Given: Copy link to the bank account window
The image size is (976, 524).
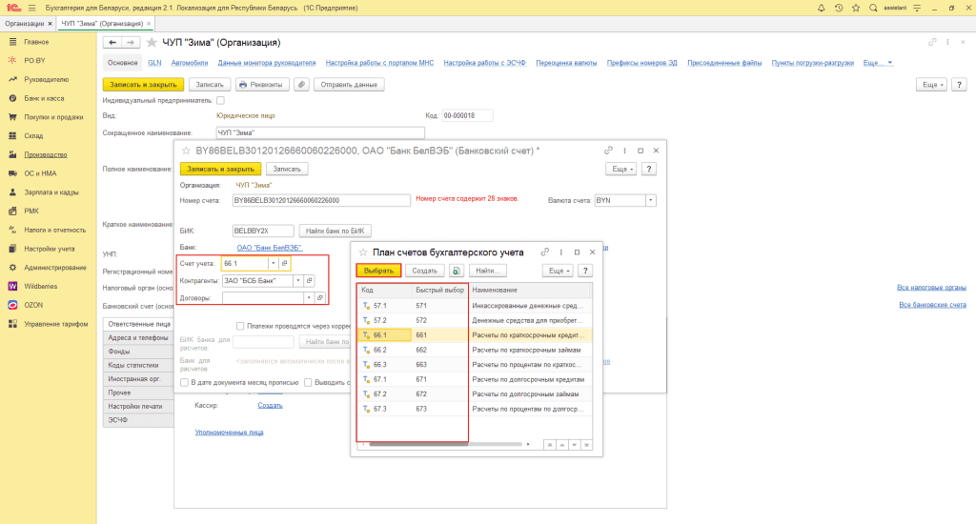Looking at the screenshot, I should (608, 151).
